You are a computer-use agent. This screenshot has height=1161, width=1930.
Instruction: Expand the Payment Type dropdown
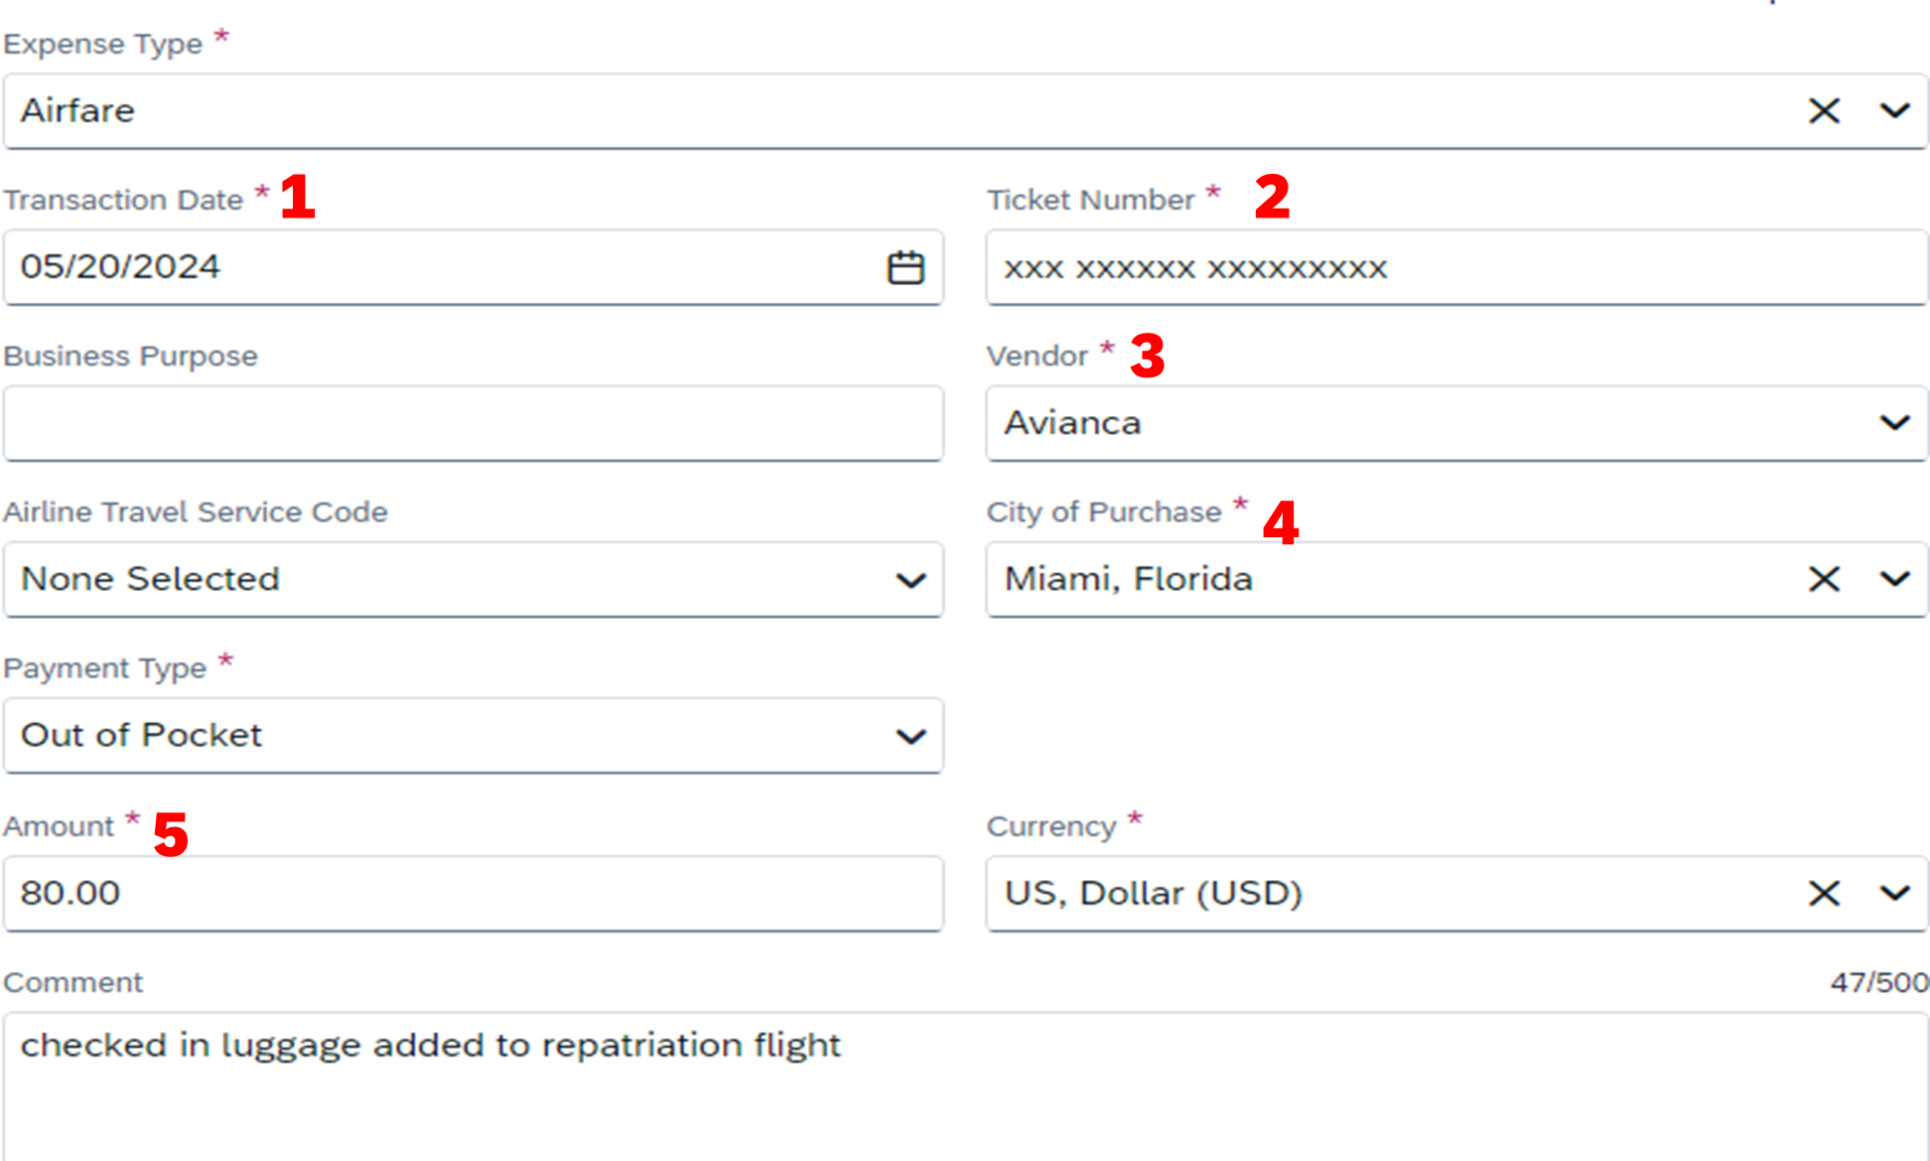click(x=473, y=735)
